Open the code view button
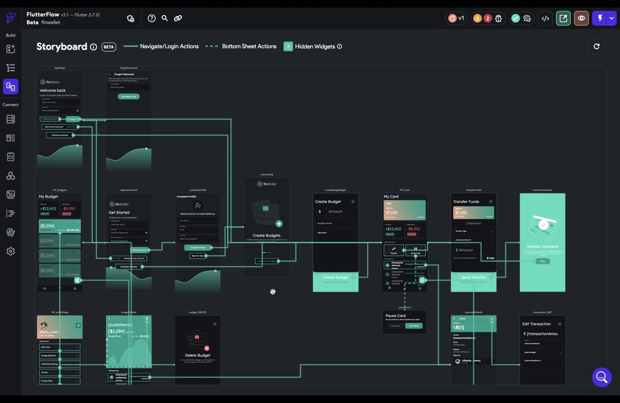The image size is (620, 403). tap(545, 18)
